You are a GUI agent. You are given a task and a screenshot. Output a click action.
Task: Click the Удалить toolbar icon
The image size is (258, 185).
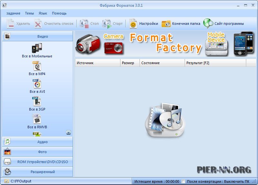coord(10,24)
